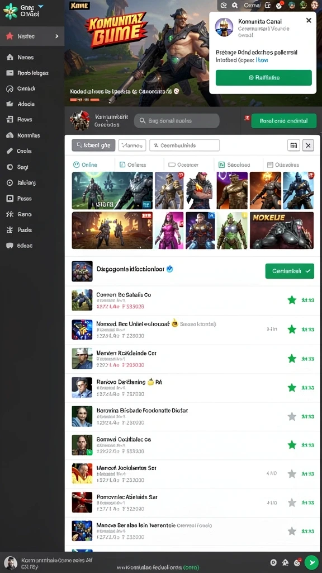Select the Nexted starred sidebar item
This screenshot has width=322, height=573.
pyautogui.click(x=32, y=36)
